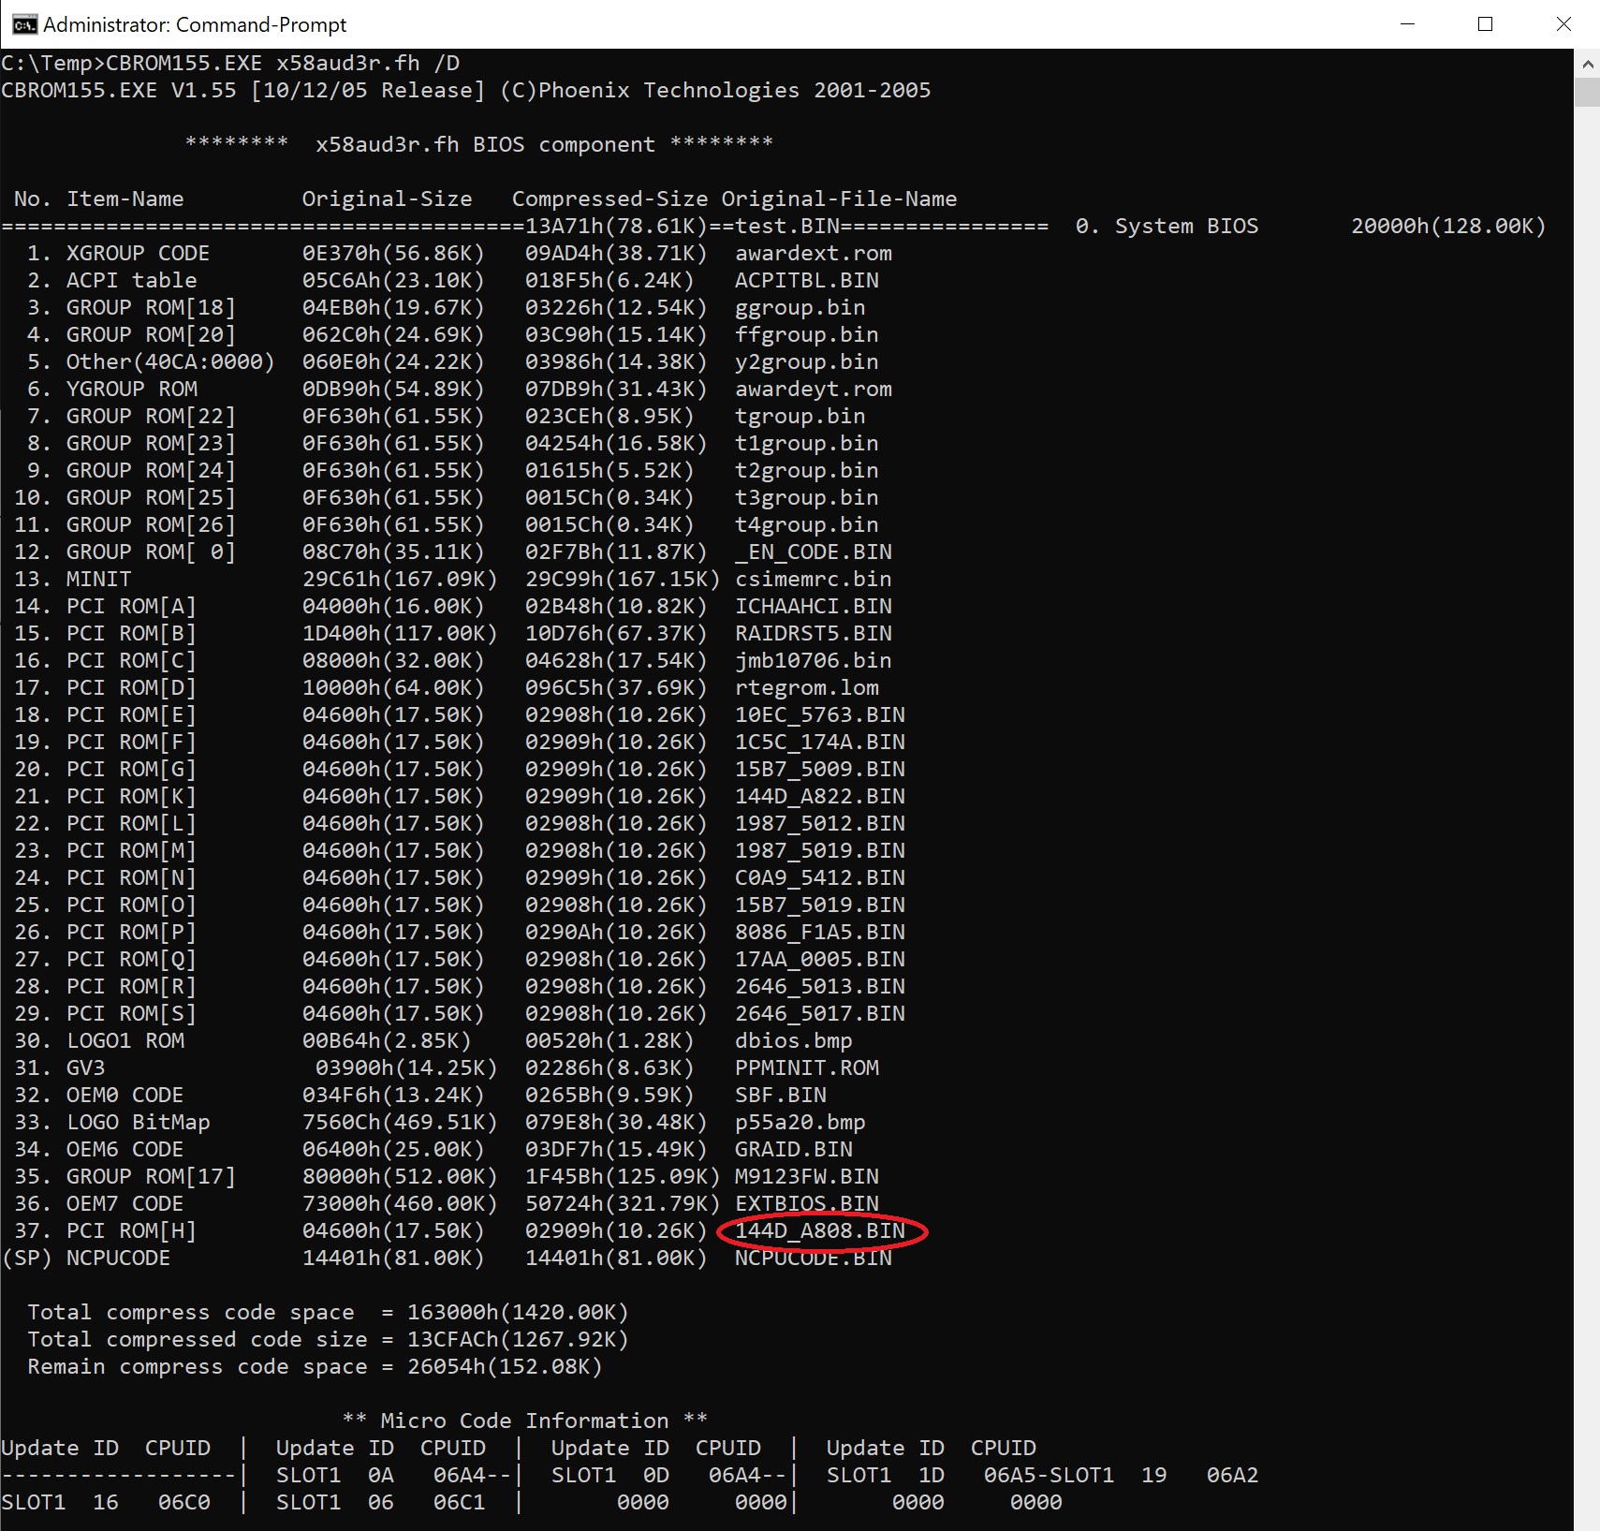The image size is (1600, 1531).
Task: Click '15B7_5009.BIN' file name
Action: pos(820,769)
